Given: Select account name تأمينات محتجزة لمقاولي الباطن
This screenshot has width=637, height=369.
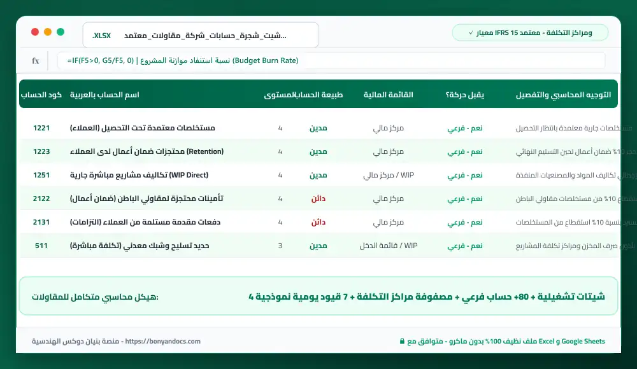Looking at the screenshot, I should point(147,198).
